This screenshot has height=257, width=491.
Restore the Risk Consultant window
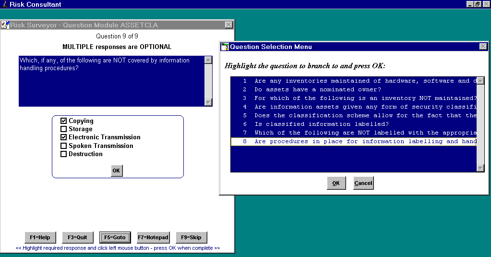pos(478,4)
